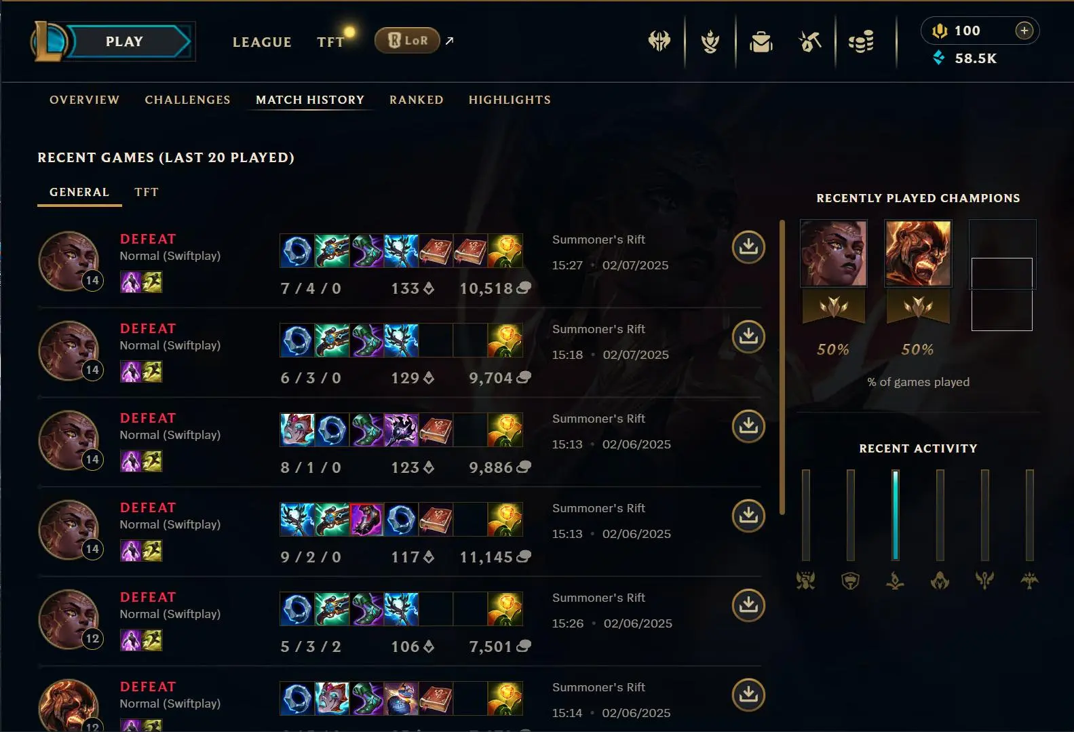Screen dimensions: 1074x732
Task: Go to the CHALLENGES tab
Action: coord(187,100)
